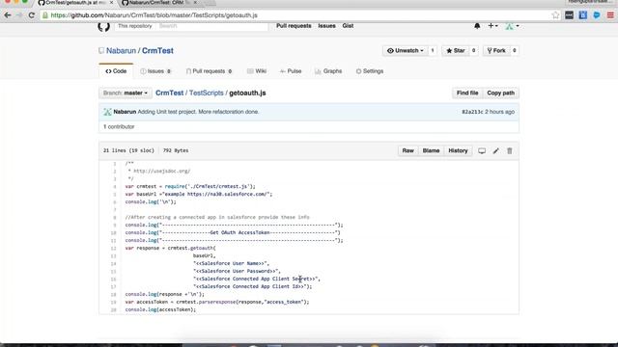
Task: Fork the repository
Action: [496, 51]
